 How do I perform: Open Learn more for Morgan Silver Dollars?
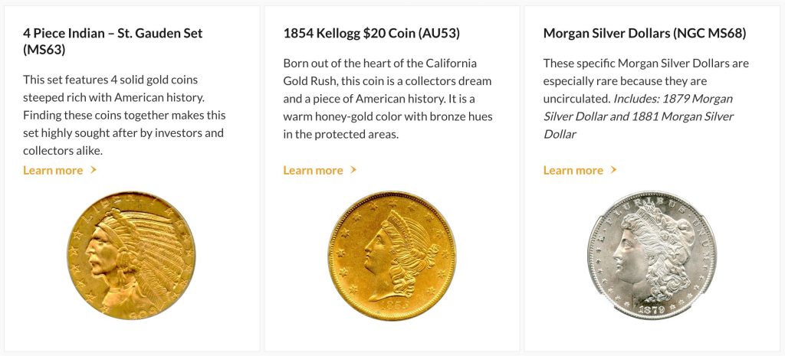point(573,170)
